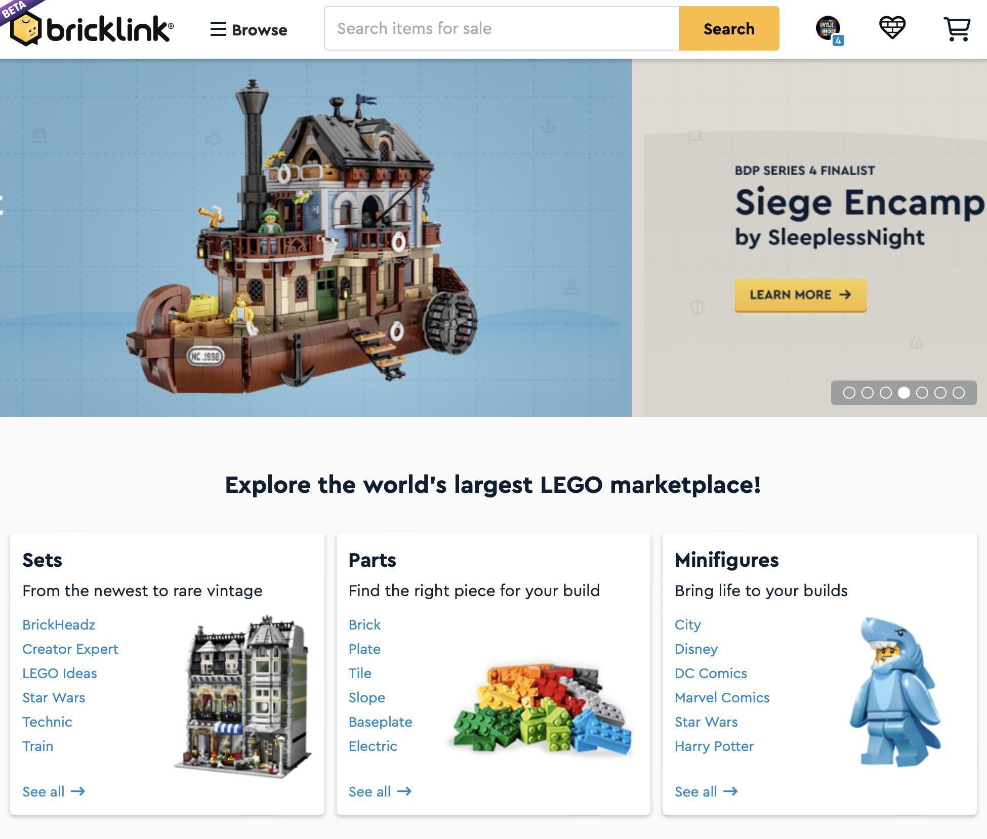Focus the Search items for sale field
Viewport: 987px width, 839px height.
pyautogui.click(x=502, y=29)
